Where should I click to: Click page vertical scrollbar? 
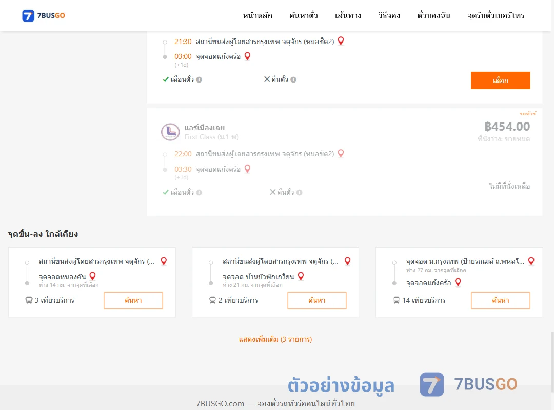click(x=552, y=362)
